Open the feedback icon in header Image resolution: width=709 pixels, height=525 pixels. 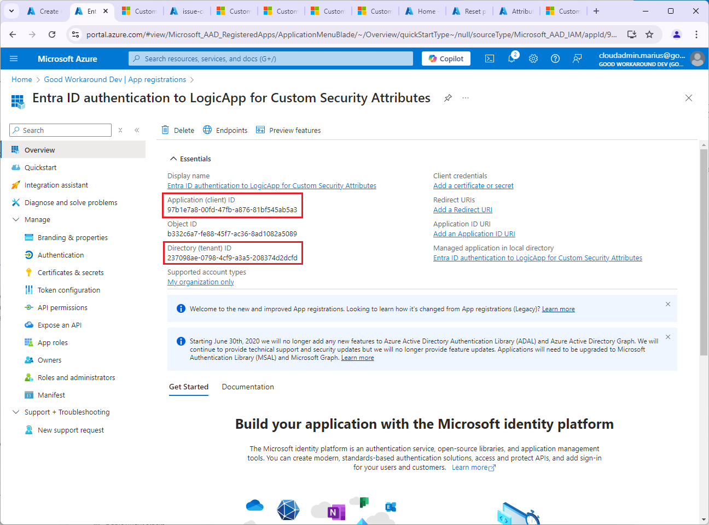(x=577, y=59)
